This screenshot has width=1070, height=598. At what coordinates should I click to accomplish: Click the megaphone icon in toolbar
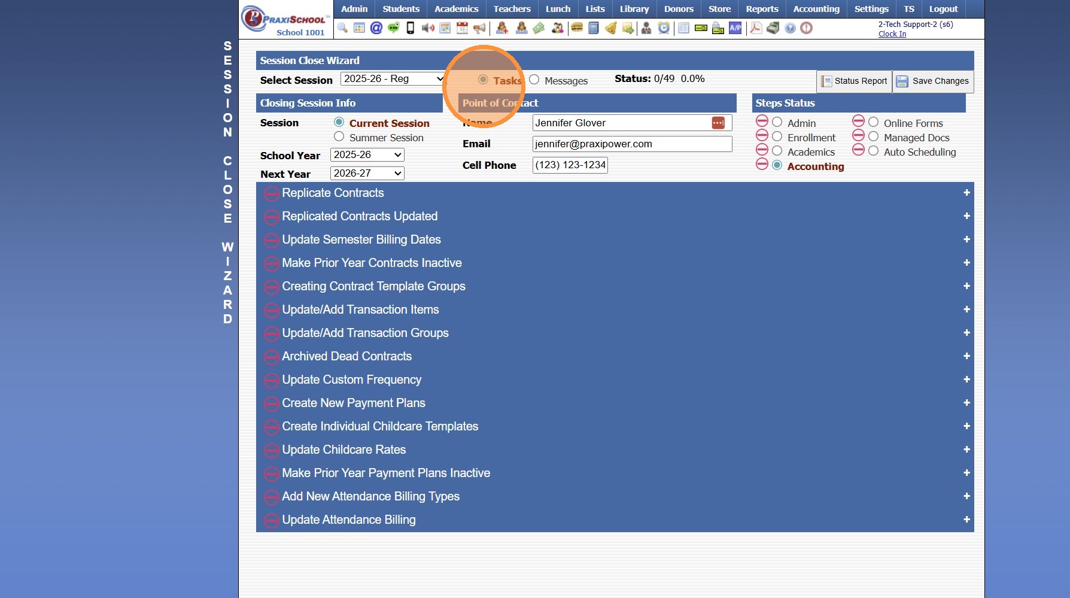click(479, 28)
